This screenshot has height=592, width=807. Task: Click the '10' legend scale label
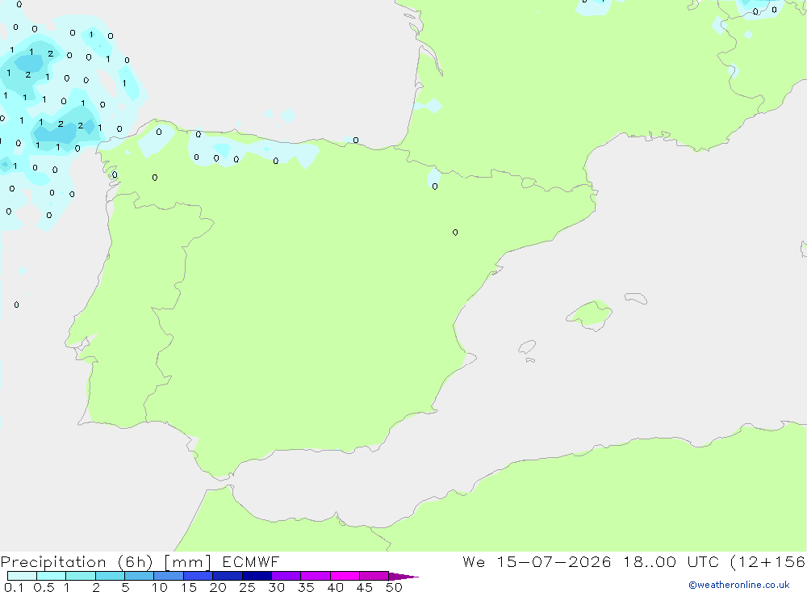click(160, 587)
